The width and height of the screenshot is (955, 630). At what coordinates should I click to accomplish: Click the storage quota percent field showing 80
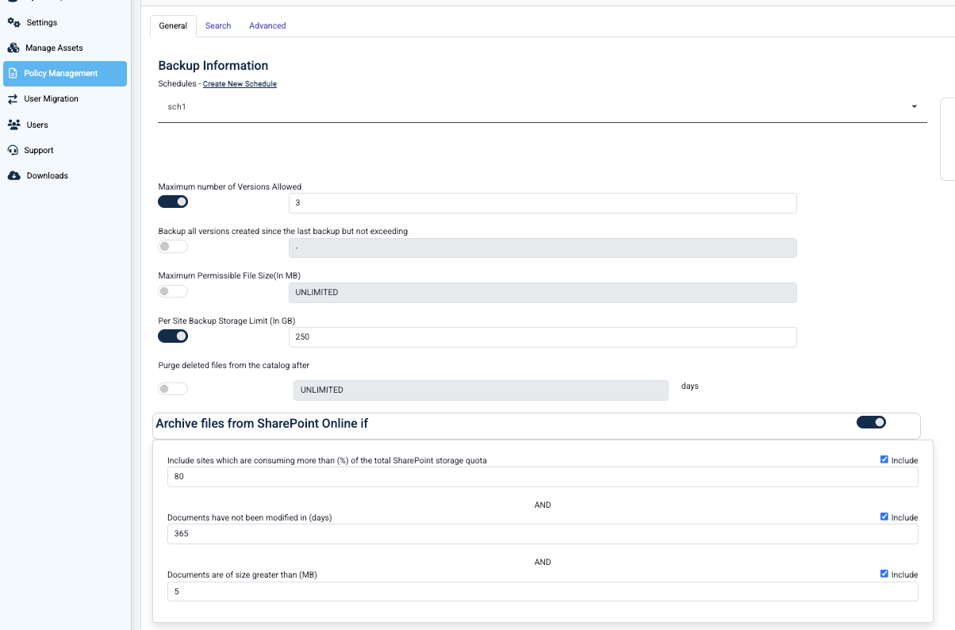click(543, 477)
